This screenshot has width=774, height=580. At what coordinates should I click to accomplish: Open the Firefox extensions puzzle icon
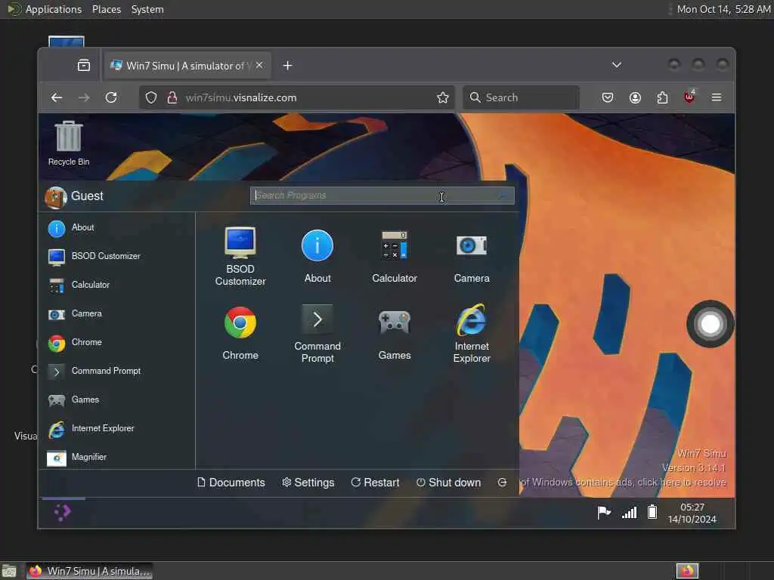click(662, 97)
